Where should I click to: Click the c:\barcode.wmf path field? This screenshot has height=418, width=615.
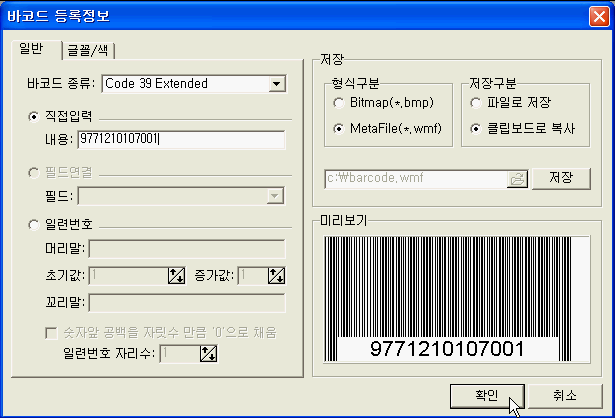416,179
